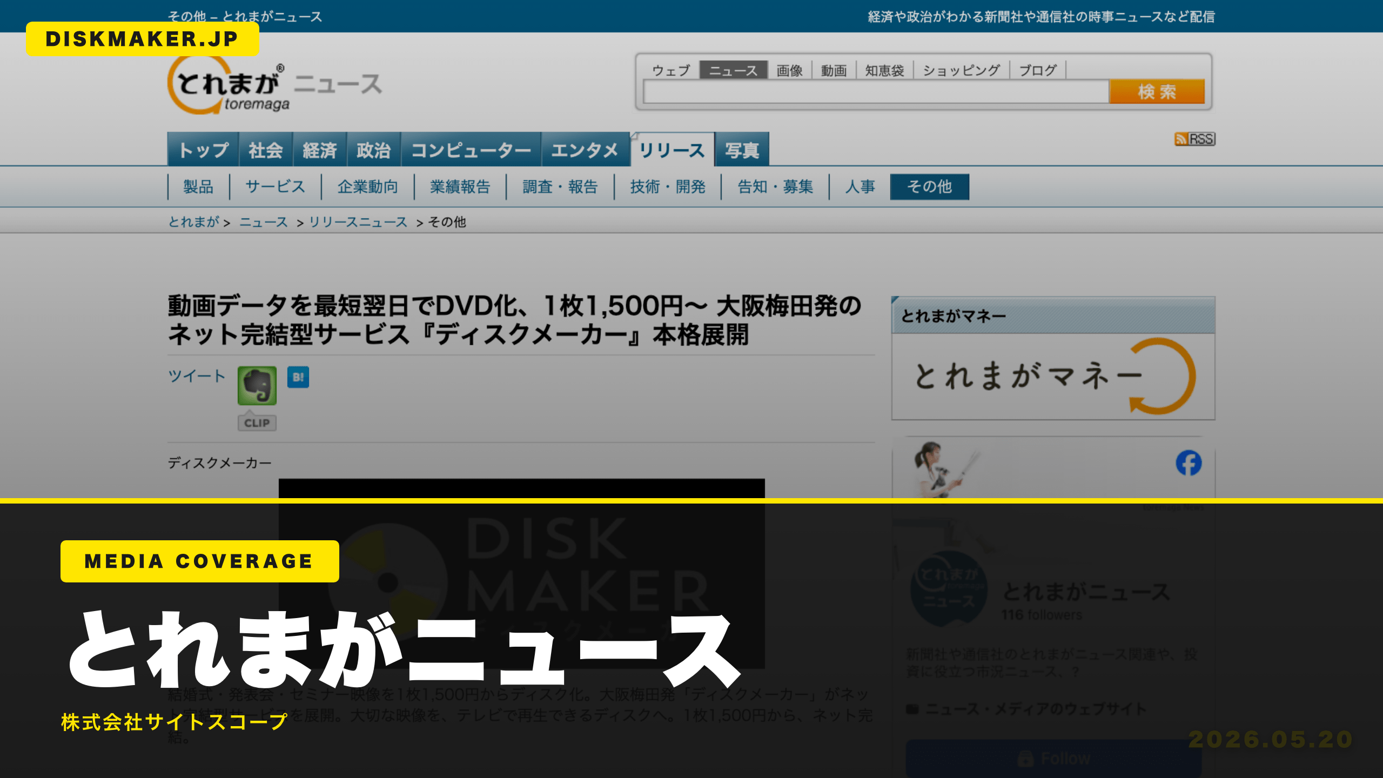Open the 政治 navigation tab
This screenshot has height=778, width=1383.
click(x=374, y=150)
